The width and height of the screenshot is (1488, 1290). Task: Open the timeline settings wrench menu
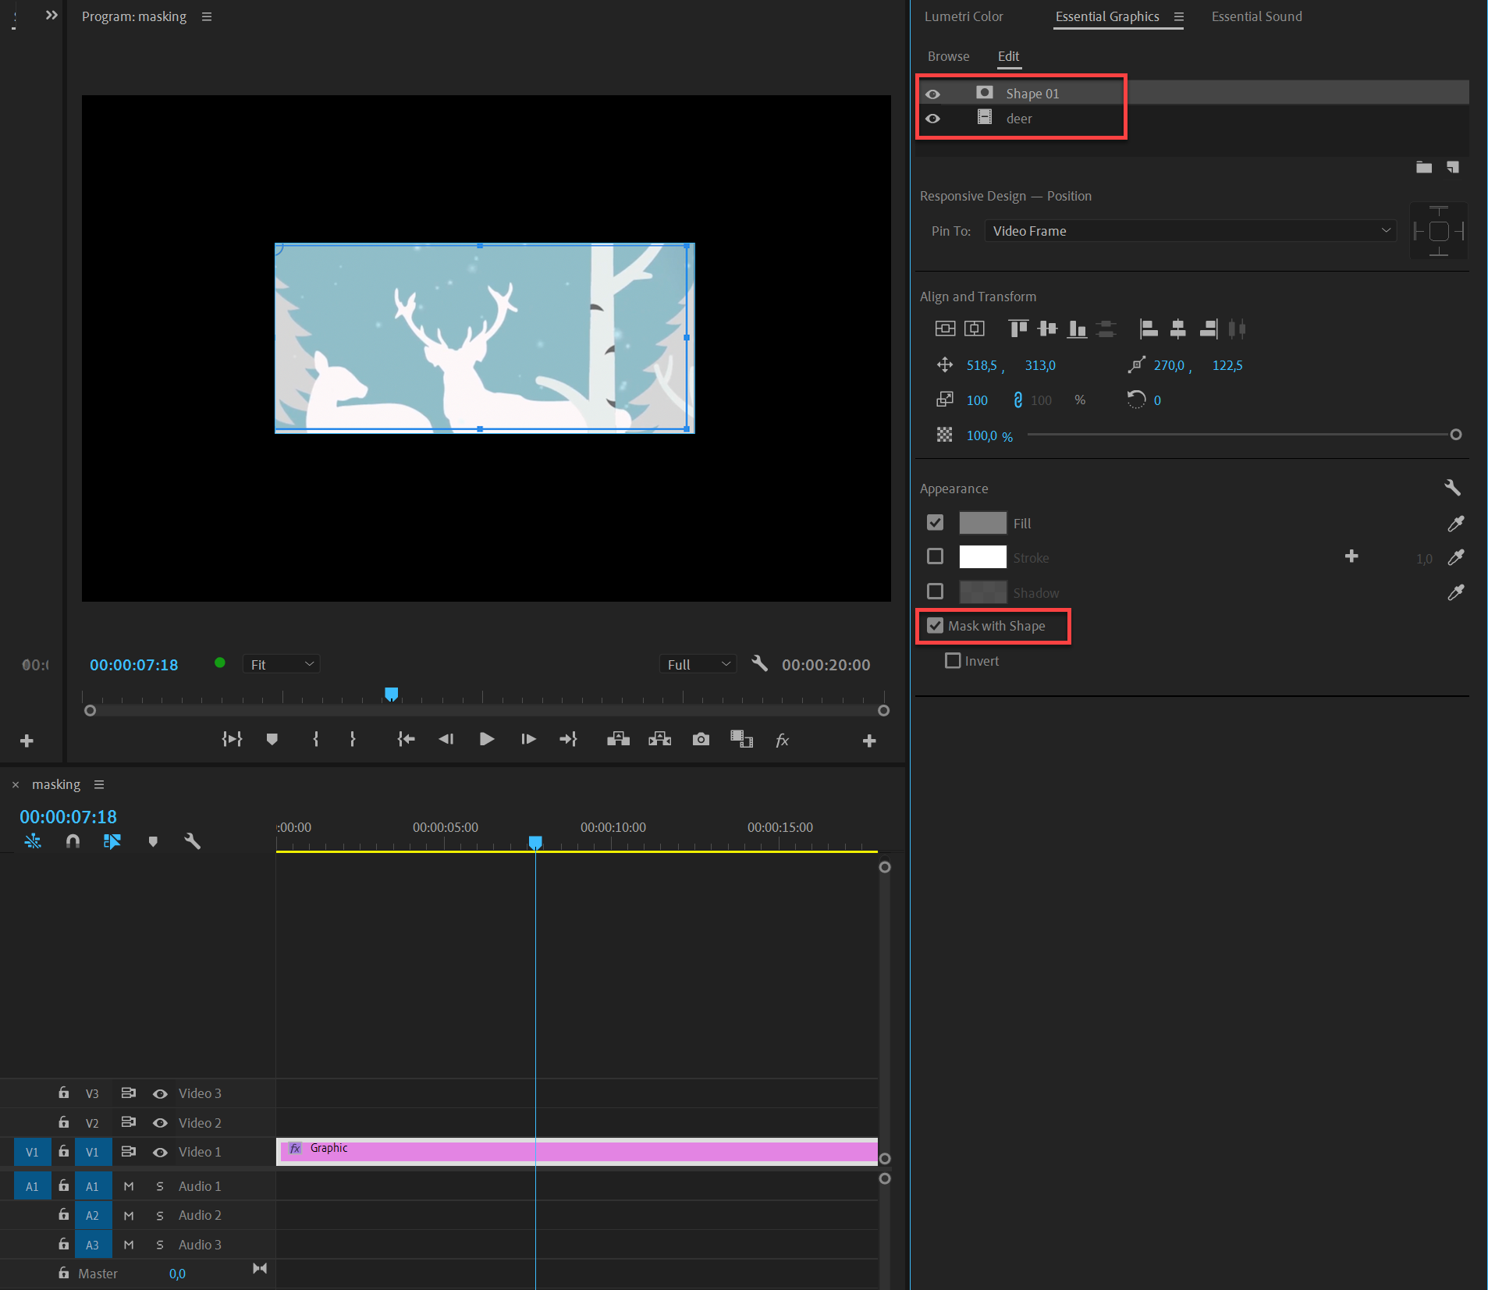click(x=192, y=841)
